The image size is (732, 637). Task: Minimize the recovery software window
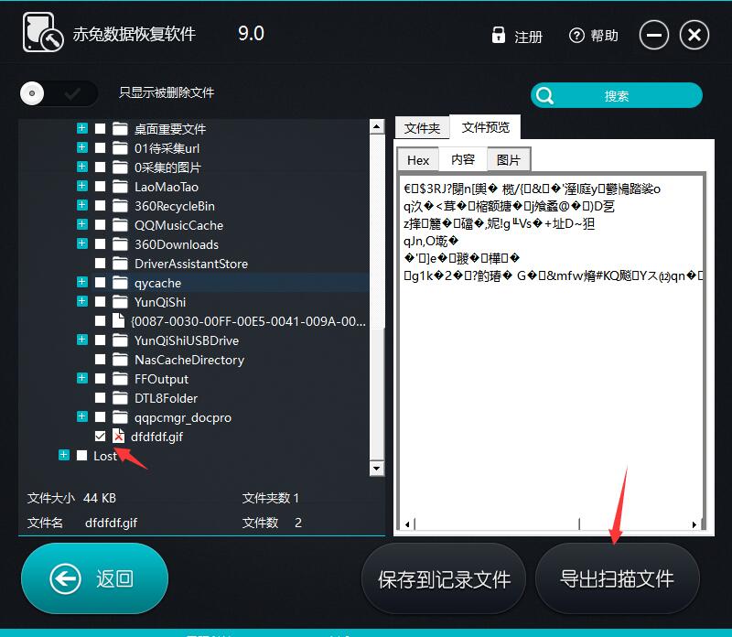click(x=653, y=35)
